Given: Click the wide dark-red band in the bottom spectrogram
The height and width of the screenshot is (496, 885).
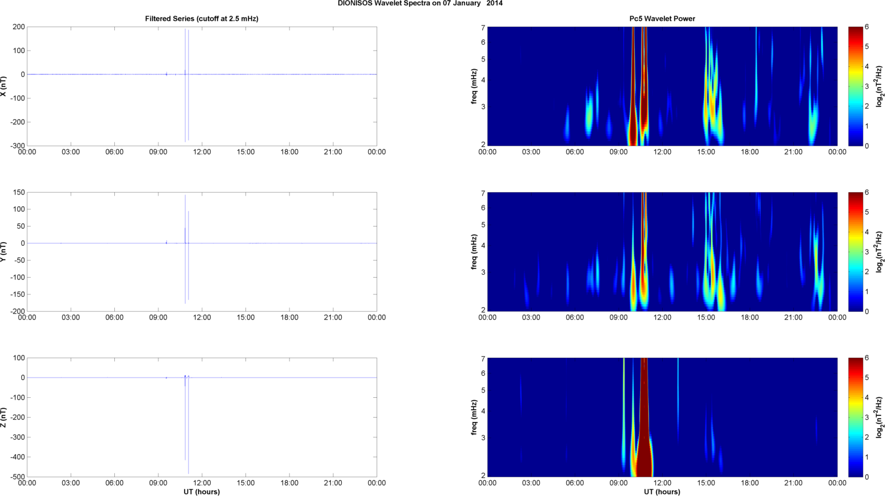Looking at the screenshot, I should (x=644, y=417).
